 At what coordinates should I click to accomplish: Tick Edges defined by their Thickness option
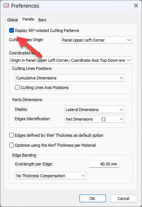point(12,135)
